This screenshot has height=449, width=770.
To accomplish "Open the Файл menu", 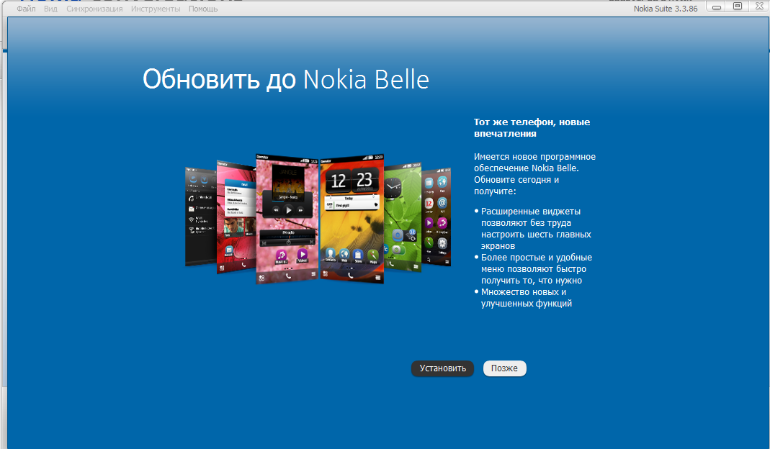I will [26, 9].
